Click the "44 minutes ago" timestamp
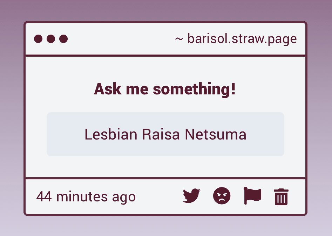Screen dimensions: 332x236 point(86,197)
